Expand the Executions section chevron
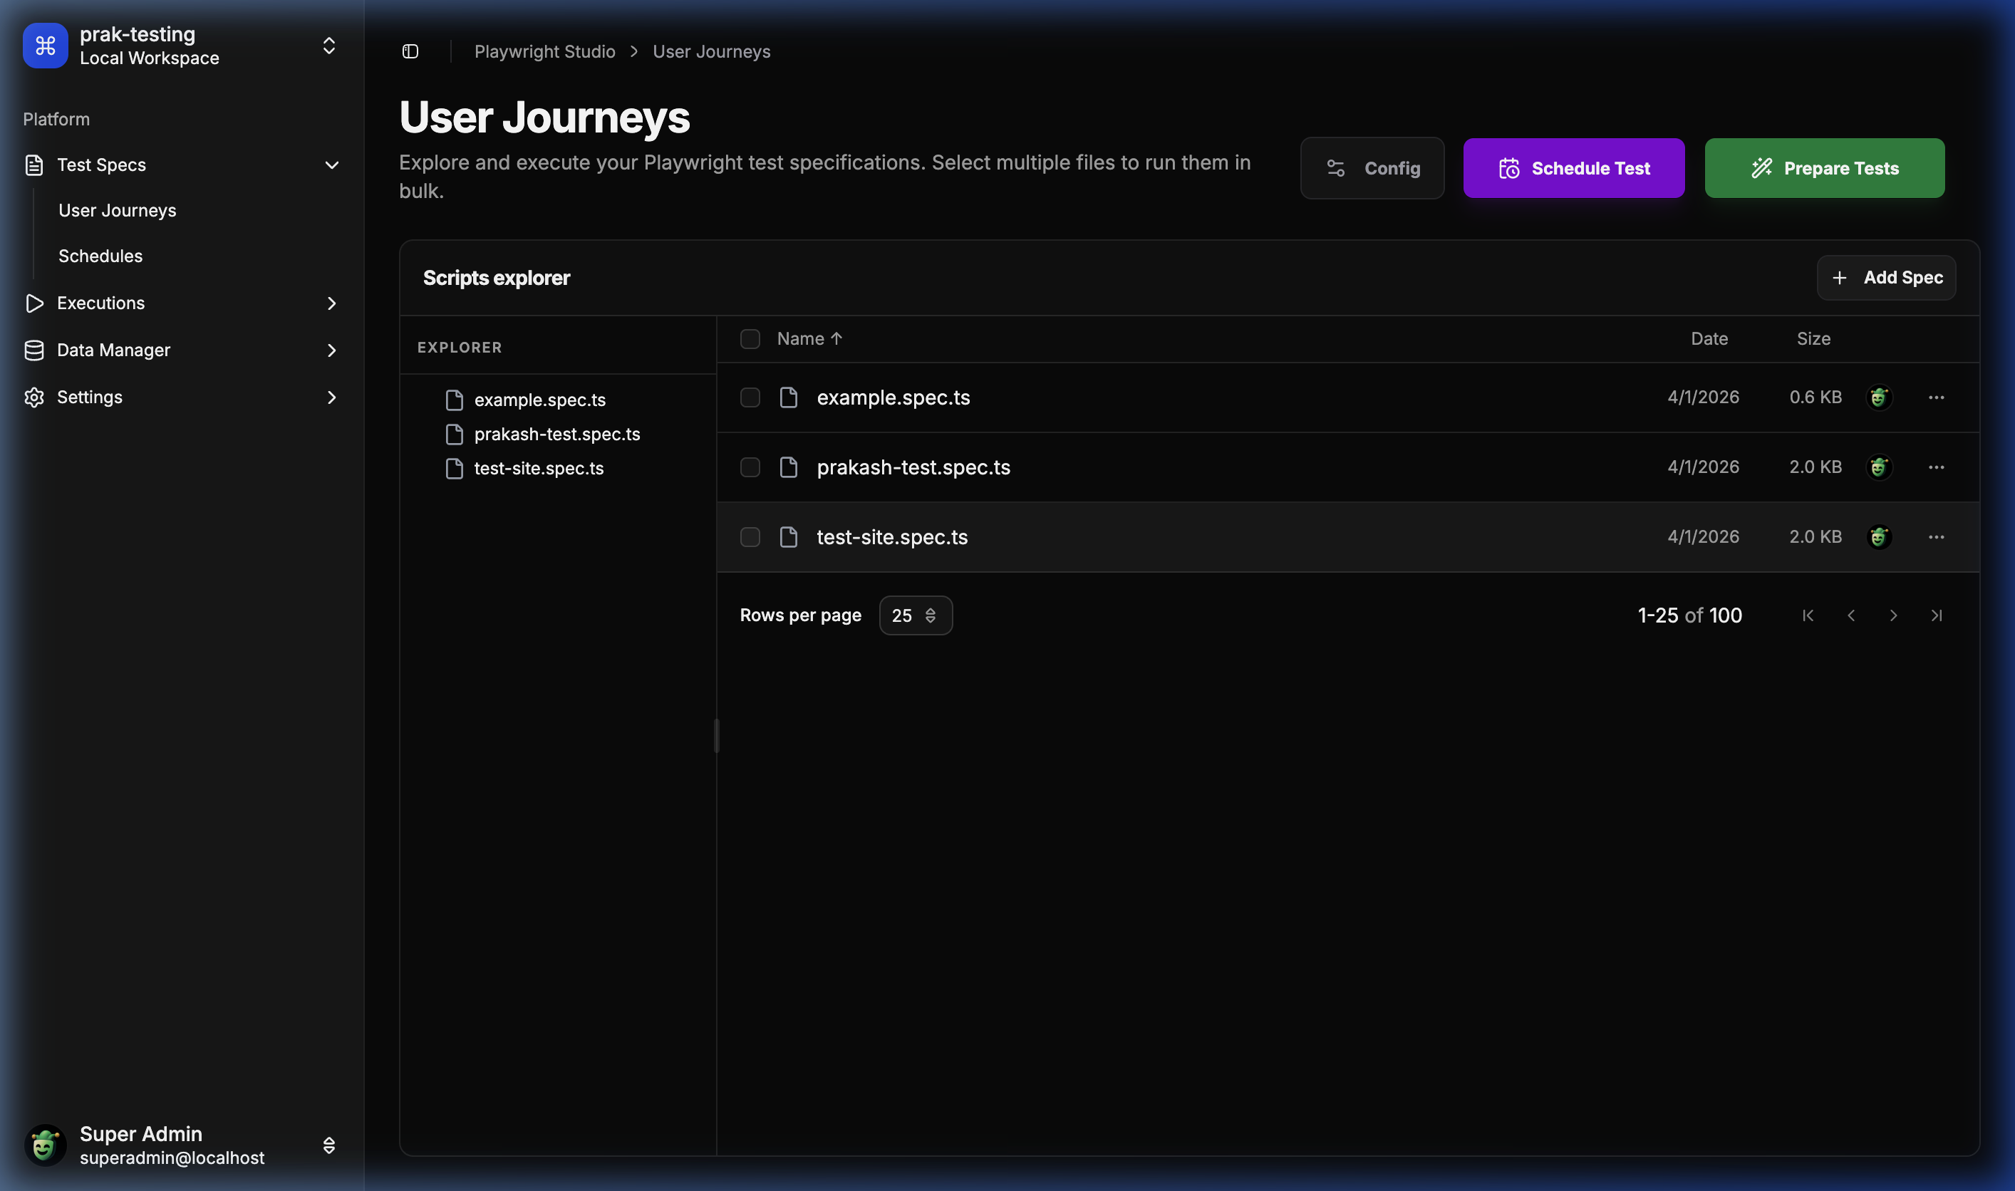The height and width of the screenshot is (1191, 2015). pyautogui.click(x=331, y=303)
